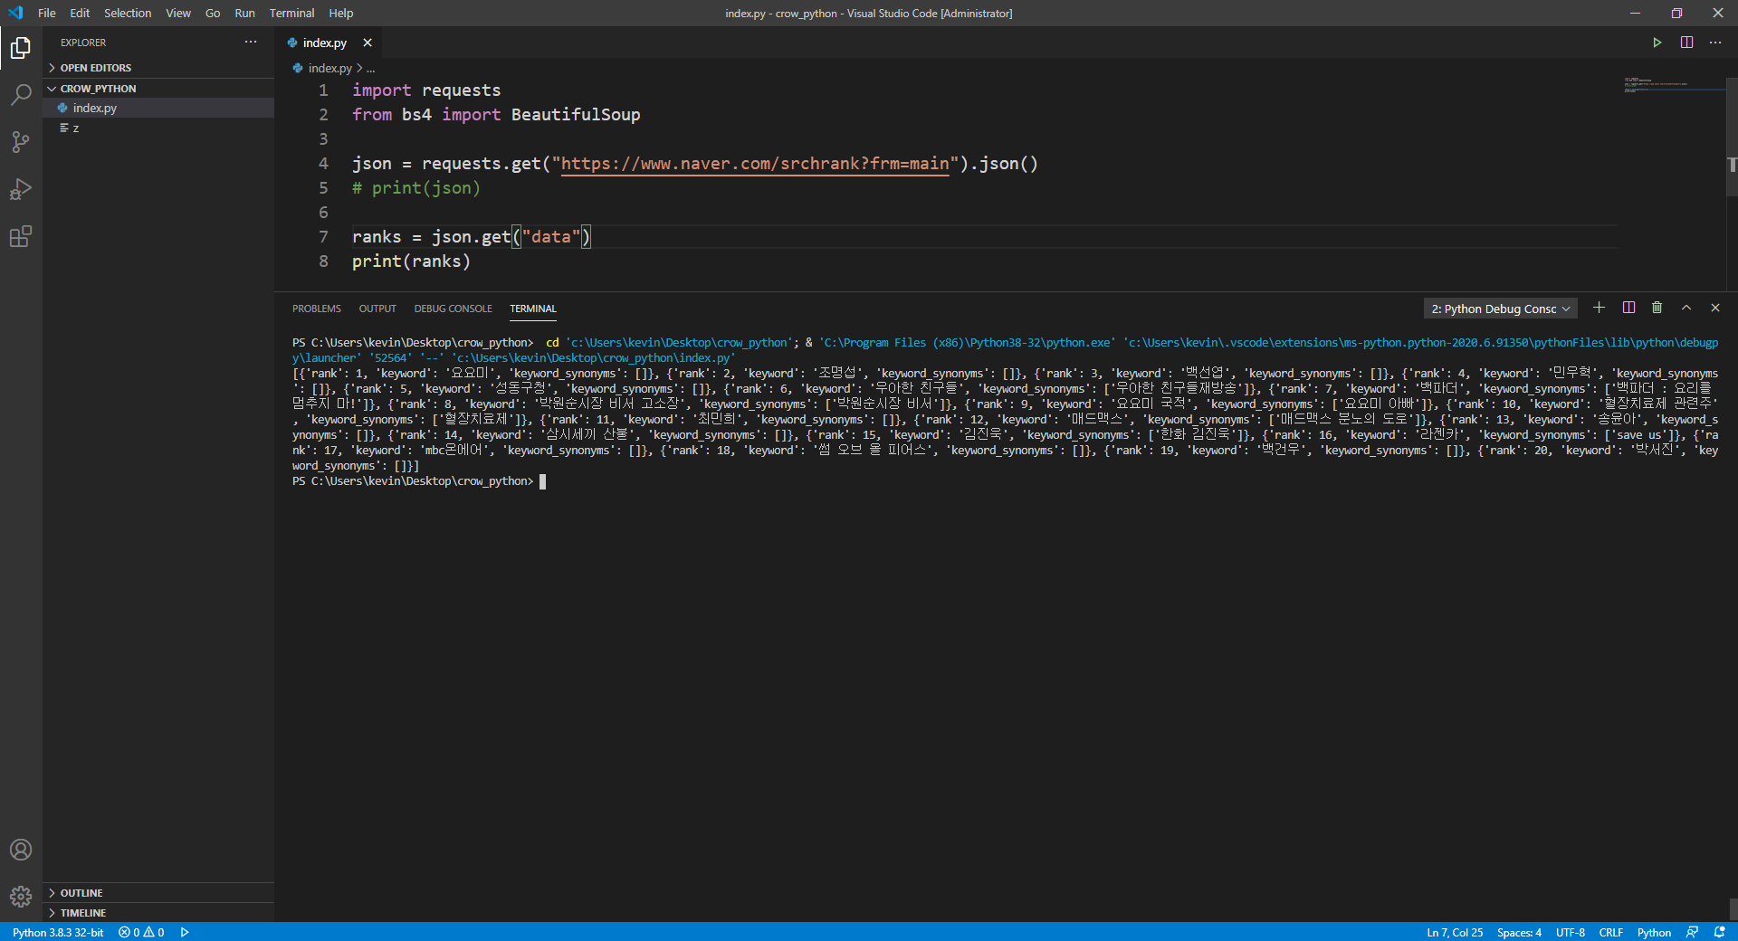This screenshot has height=941, width=1738.
Task: Click line number 4 in gutter
Action: (x=323, y=164)
